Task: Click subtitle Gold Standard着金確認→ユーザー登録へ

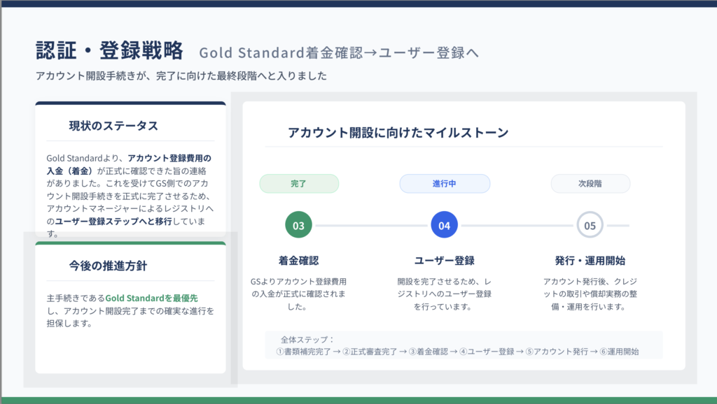Action: click(x=339, y=52)
